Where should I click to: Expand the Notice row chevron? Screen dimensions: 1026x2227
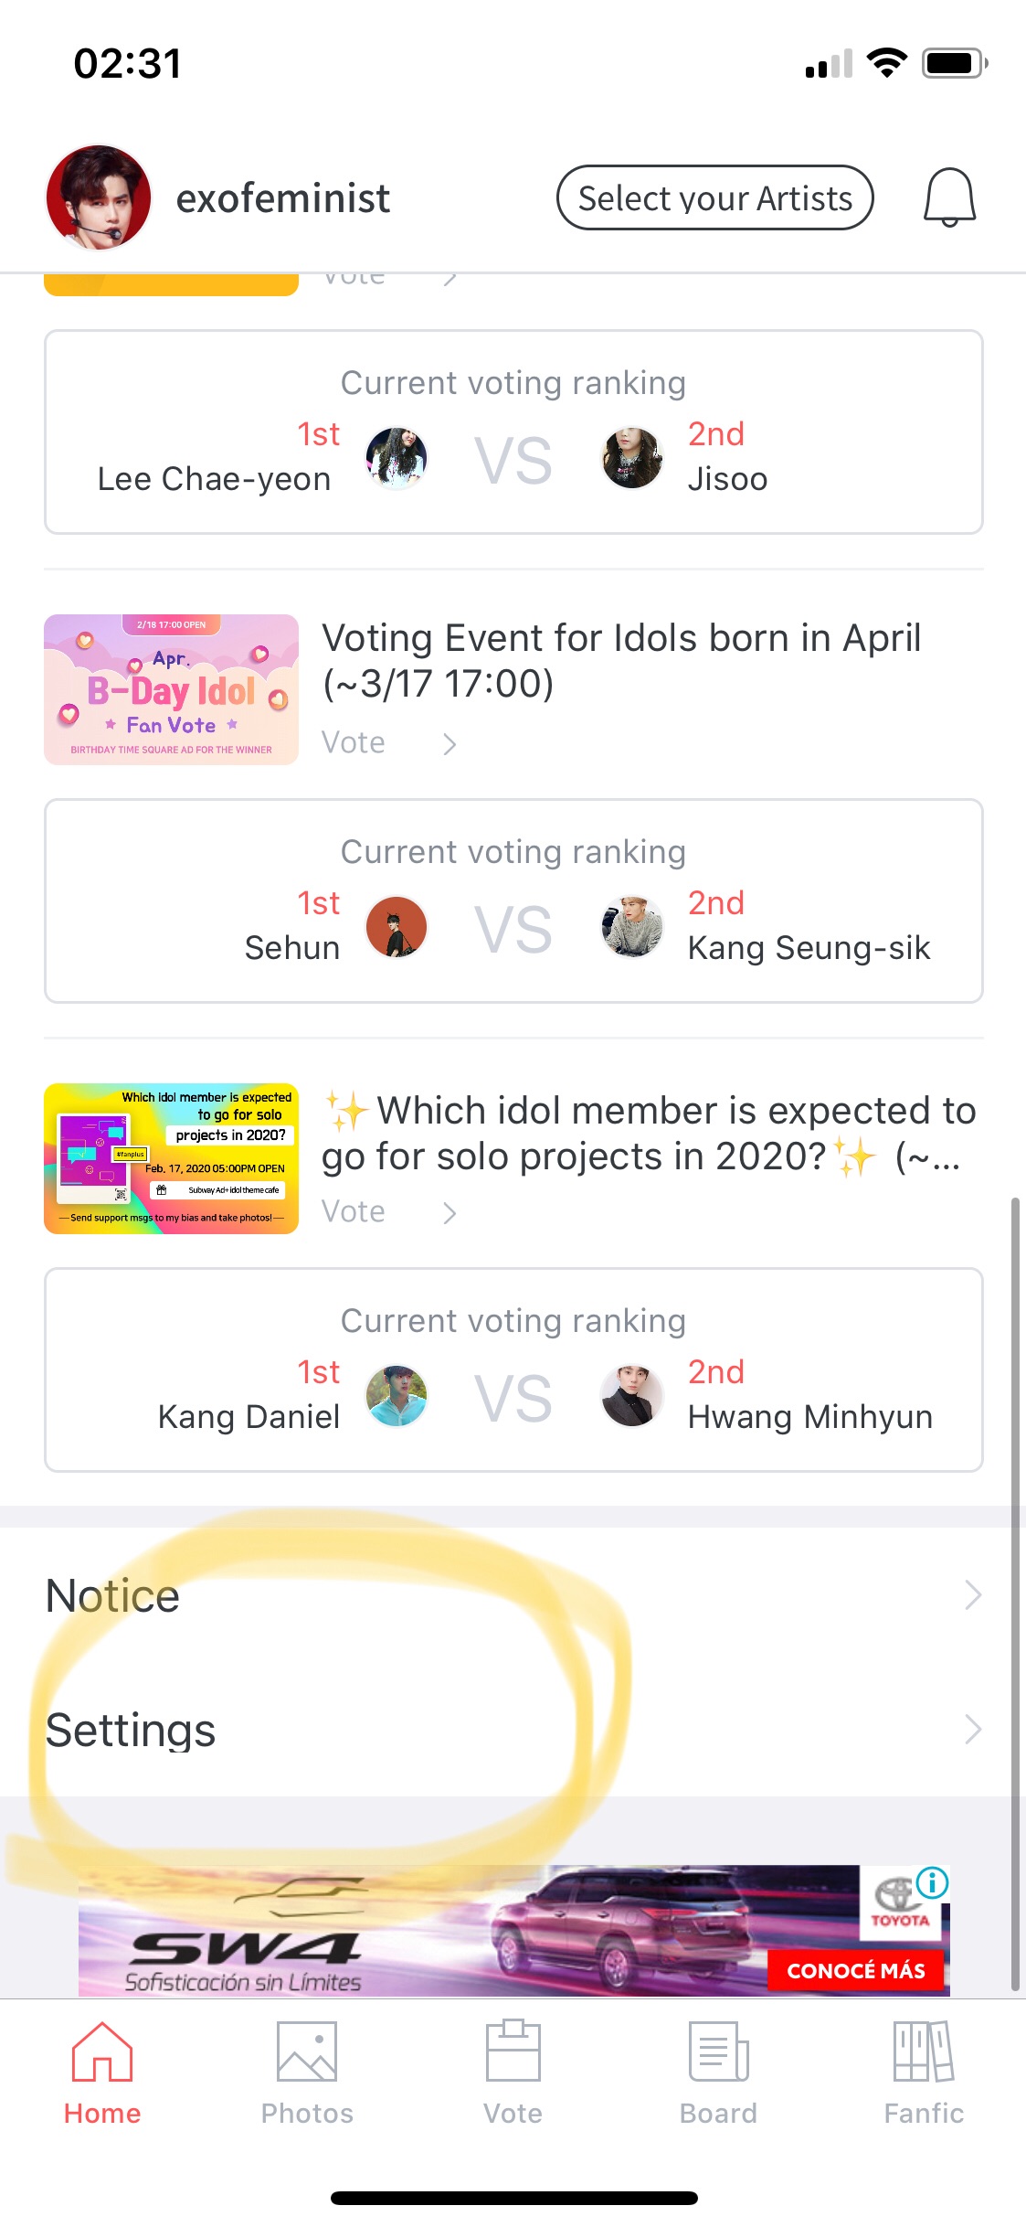972,1595
